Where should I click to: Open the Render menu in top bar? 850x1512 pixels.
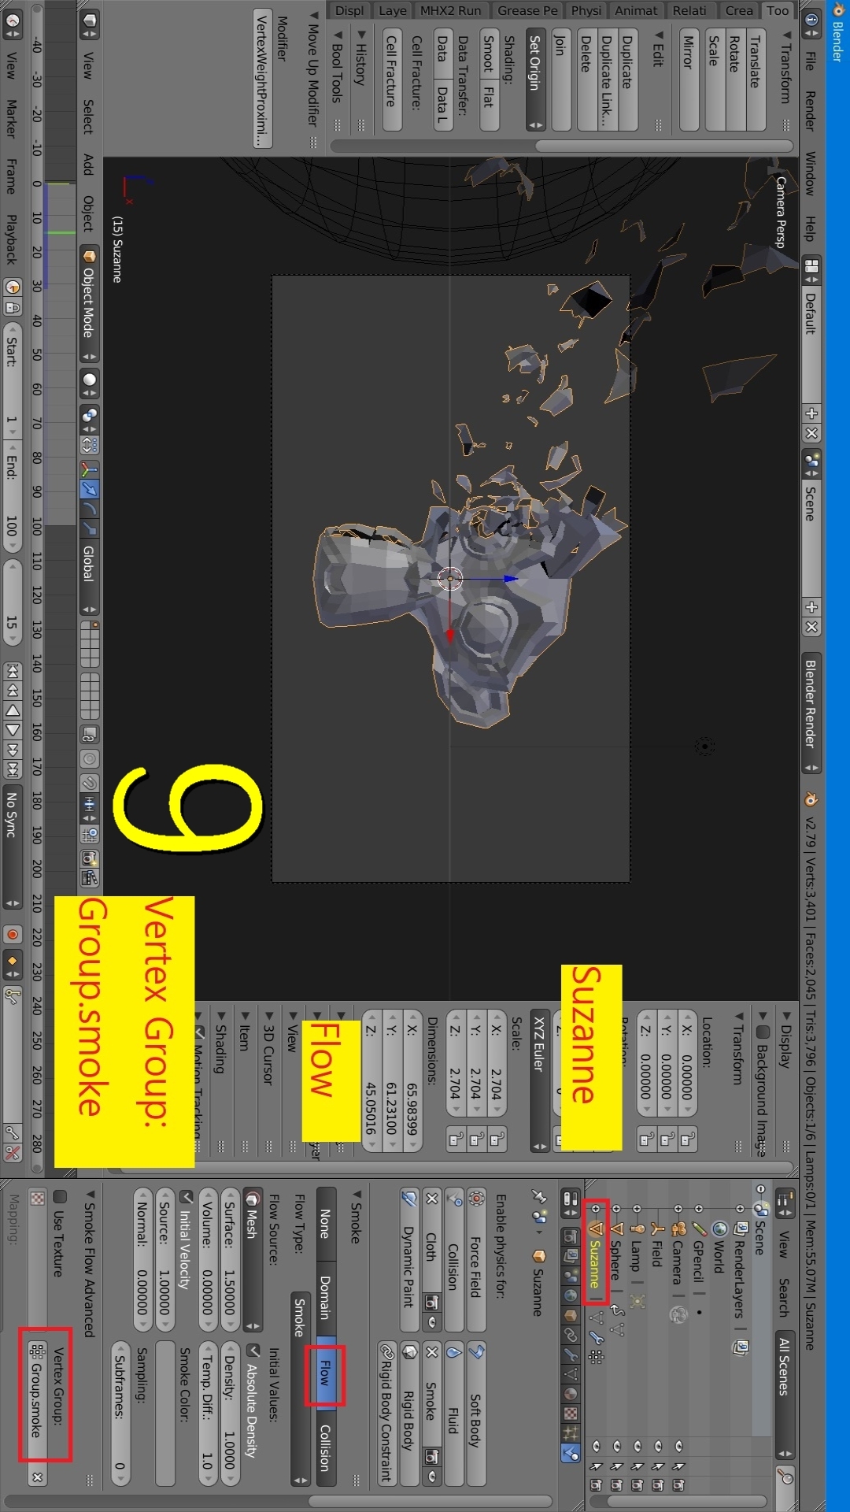coord(811,110)
